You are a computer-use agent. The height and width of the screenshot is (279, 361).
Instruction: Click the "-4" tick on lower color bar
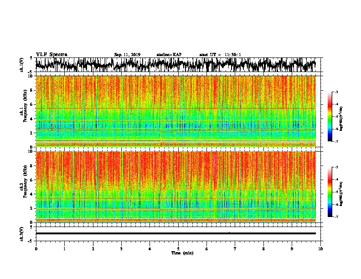click(x=336, y=180)
